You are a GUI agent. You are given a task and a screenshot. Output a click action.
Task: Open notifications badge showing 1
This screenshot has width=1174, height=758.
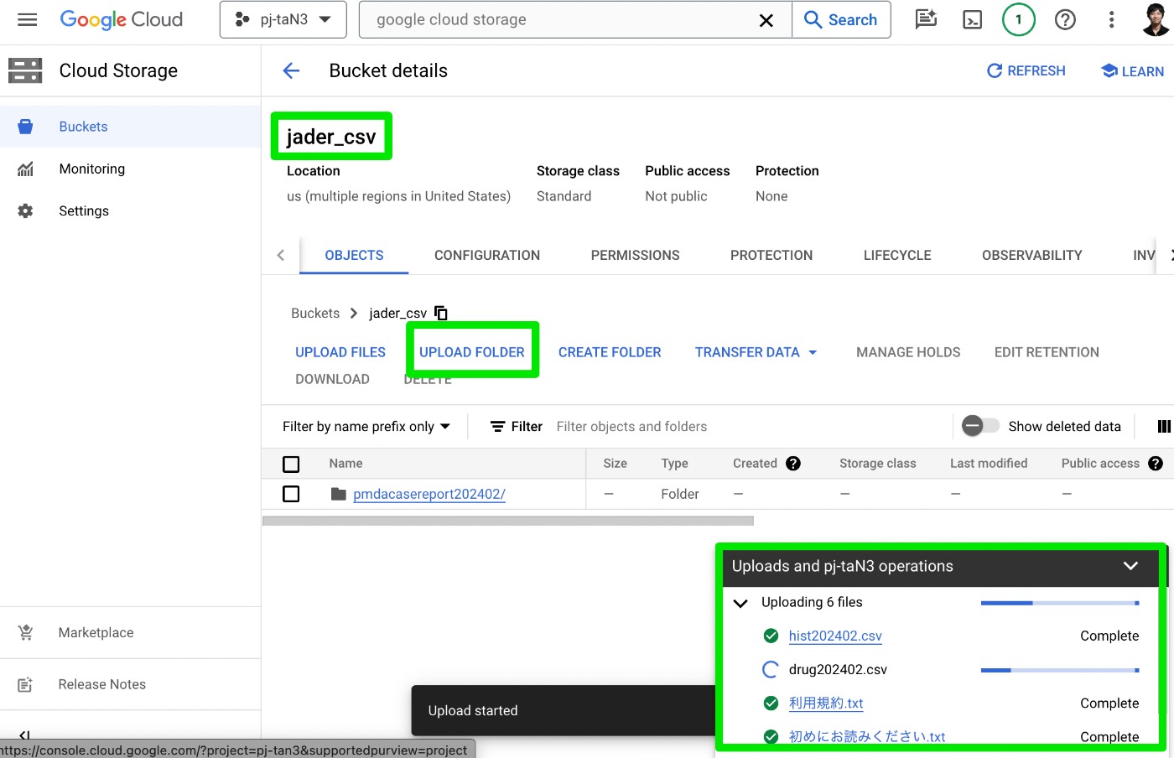(1019, 19)
